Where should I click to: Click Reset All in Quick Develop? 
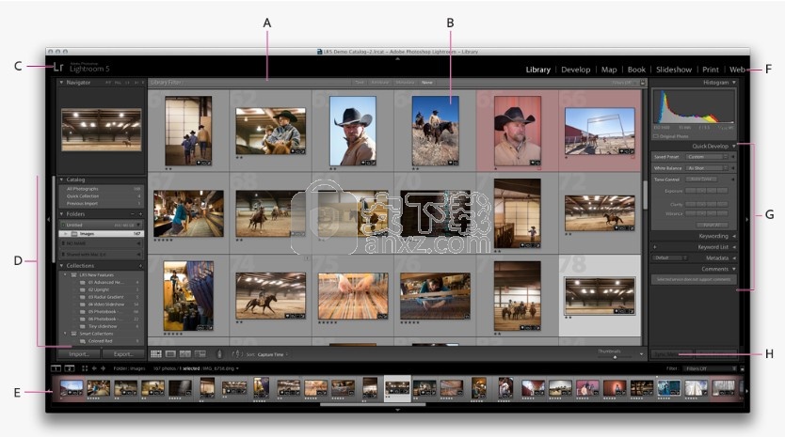click(711, 225)
